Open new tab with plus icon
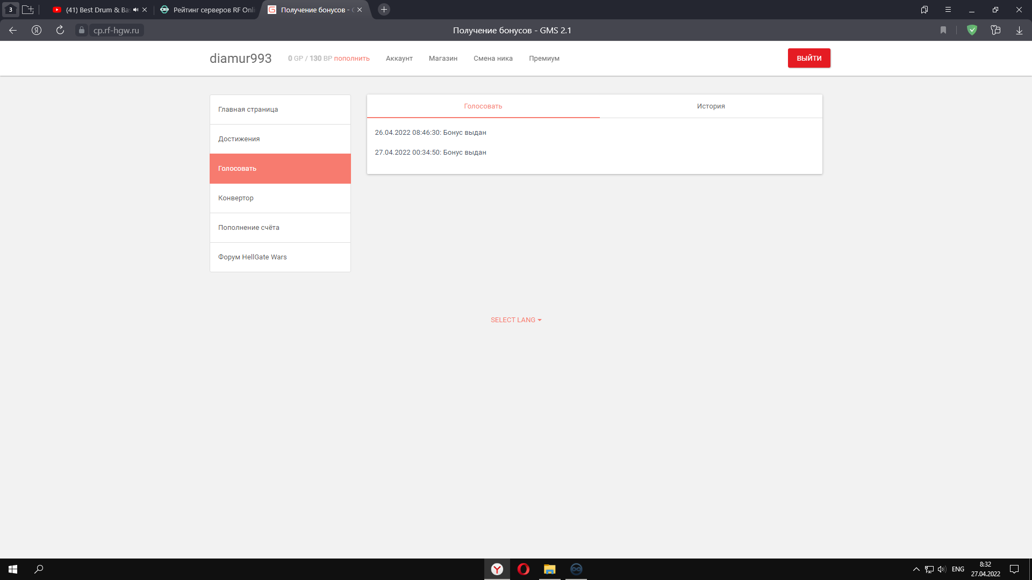 coord(384,10)
